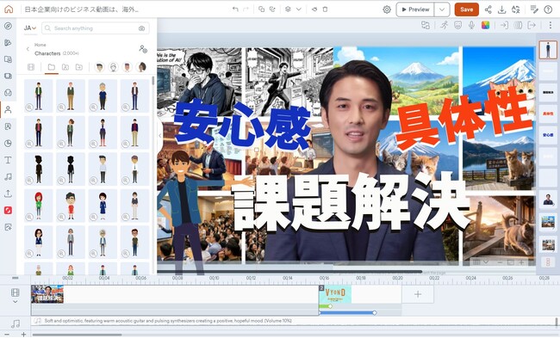Open the Audio music note in sidebar

8,177
